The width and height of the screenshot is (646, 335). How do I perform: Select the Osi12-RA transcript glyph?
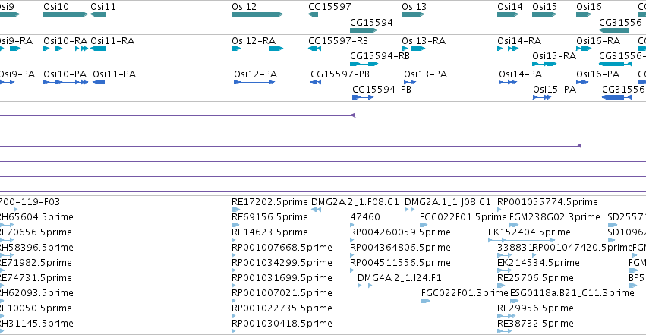click(257, 49)
